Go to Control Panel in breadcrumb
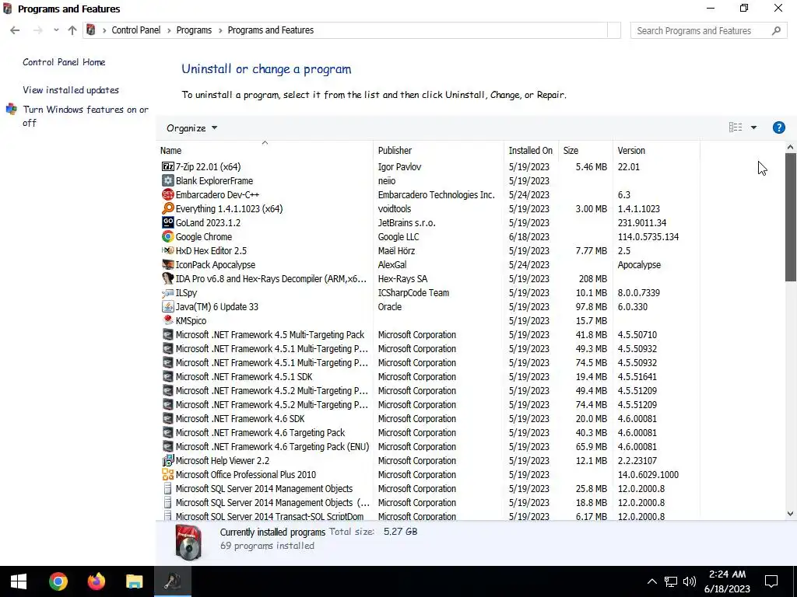Viewport: 797px width, 597px height. click(x=135, y=30)
